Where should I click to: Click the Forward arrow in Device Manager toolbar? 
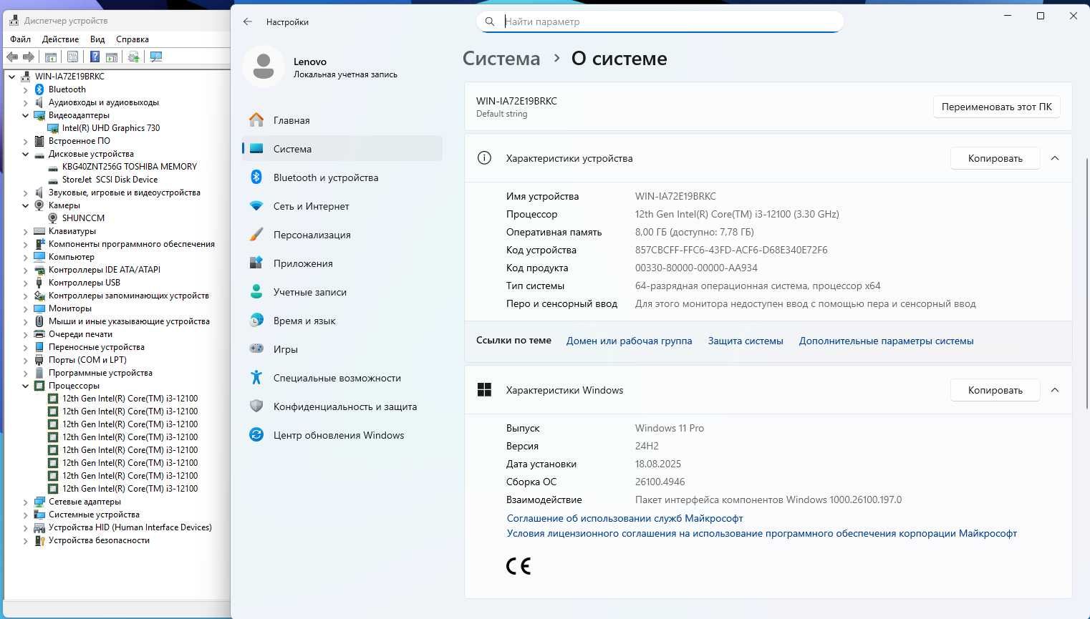[29, 57]
